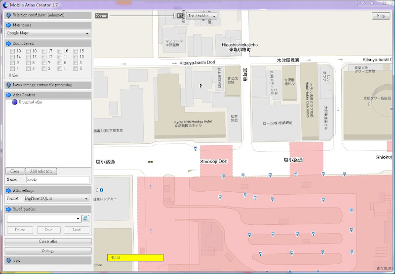Click the map zoom slider handle
This screenshot has height=274, width=395.
pos(174,16)
